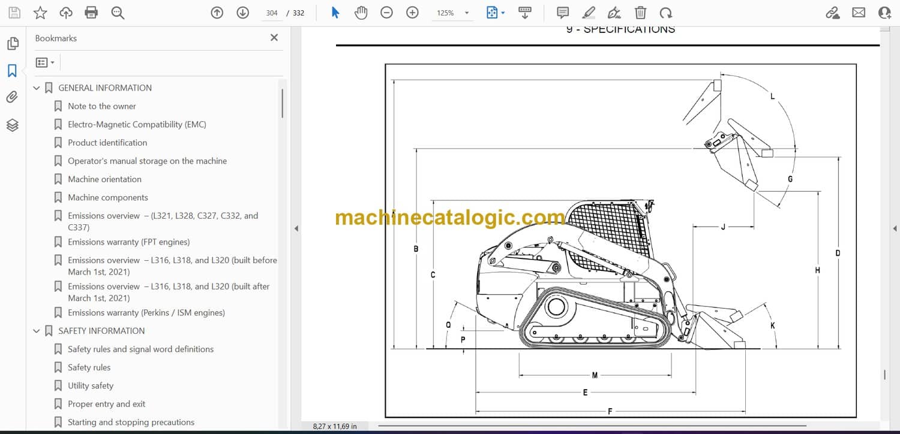Toggle the page thumbnails panel icon
The width and height of the screenshot is (900, 434).
[12, 44]
